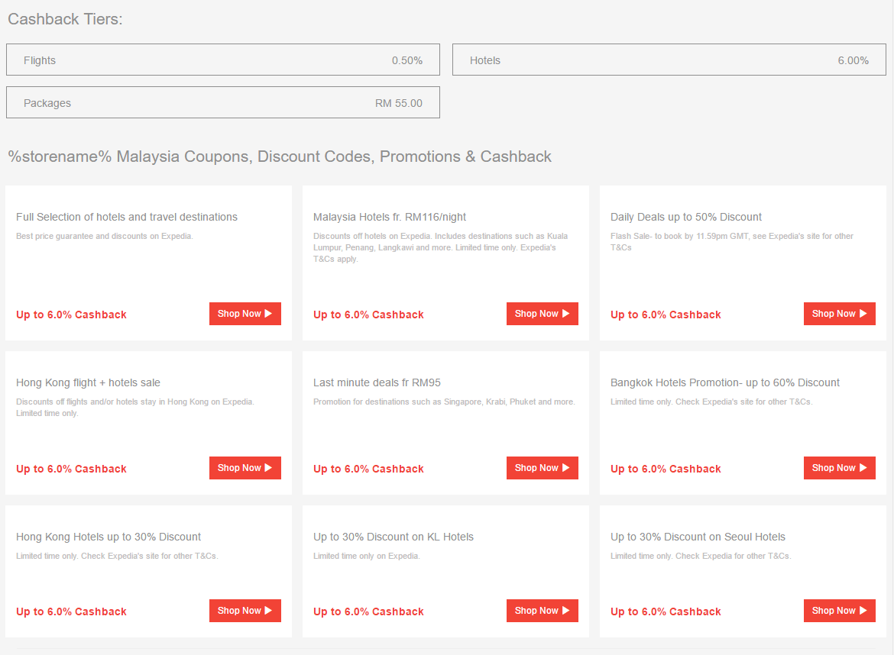Image resolution: width=894 pixels, height=655 pixels.
Task: Click 'Up to 6.0% Cashback' under Bangkok Hotels deal
Action: [x=666, y=469]
